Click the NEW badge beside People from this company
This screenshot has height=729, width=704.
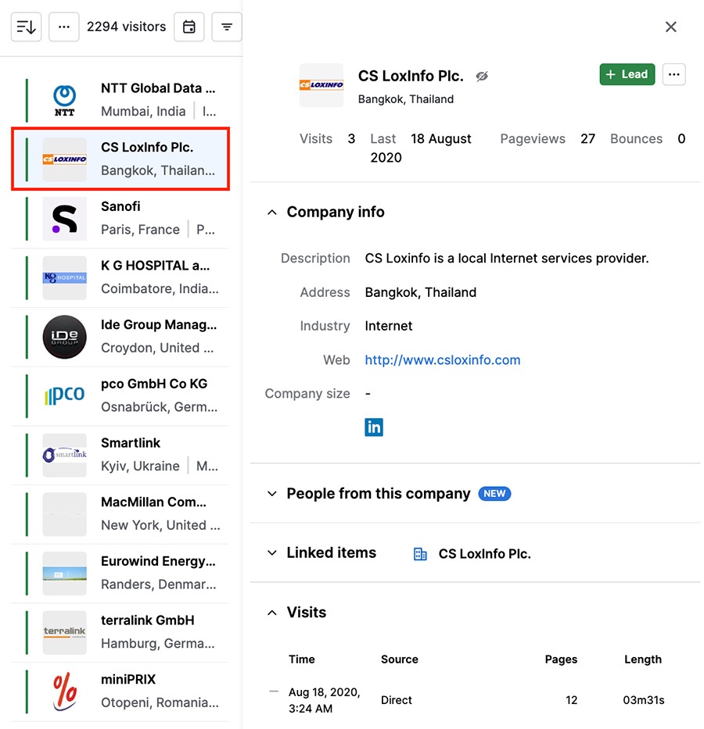coord(494,493)
